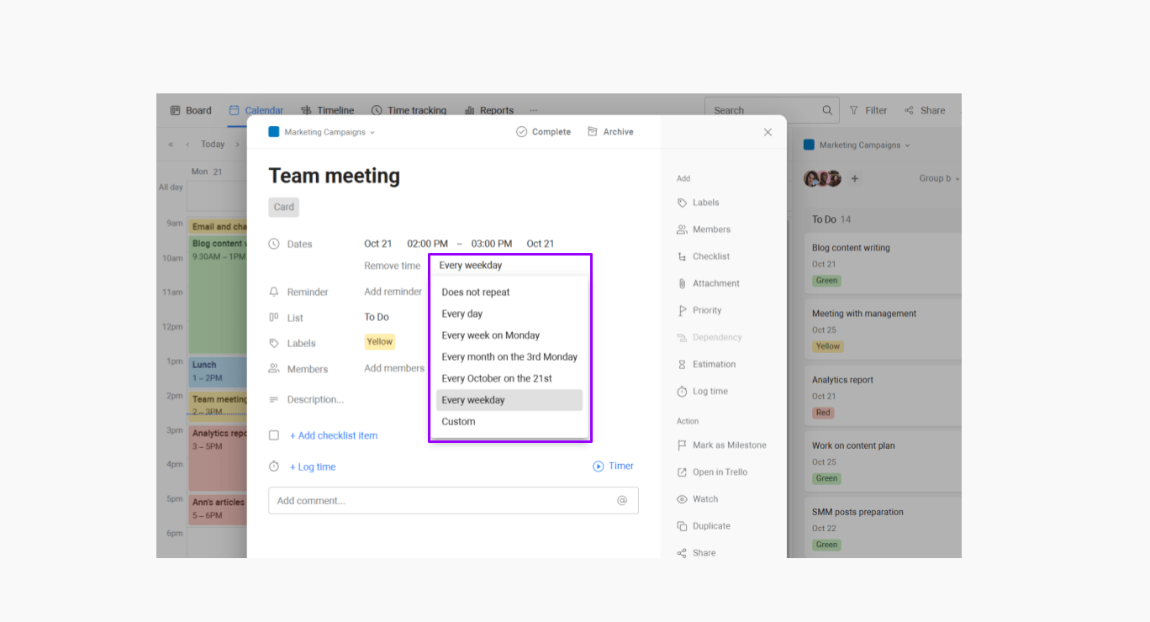Open the Estimation hourglass option
Image resolution: width=1150 pixels, height=622 pixels.
(683, 364)
